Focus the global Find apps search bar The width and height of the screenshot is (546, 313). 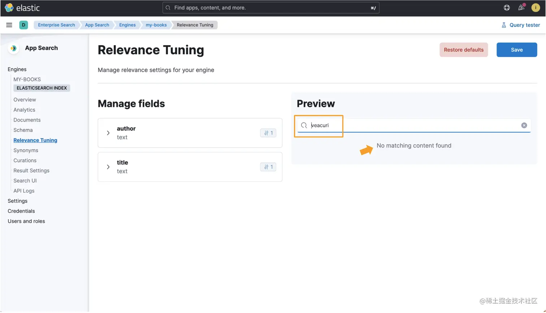(271, 8)
